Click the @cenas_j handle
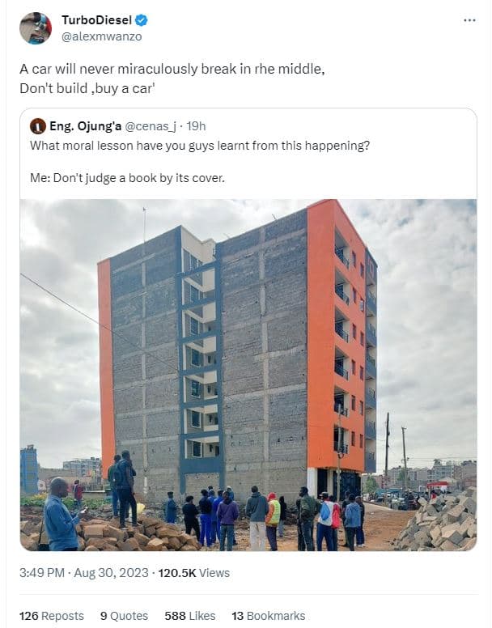Screen dimensions: 492x628 [151, 126]
